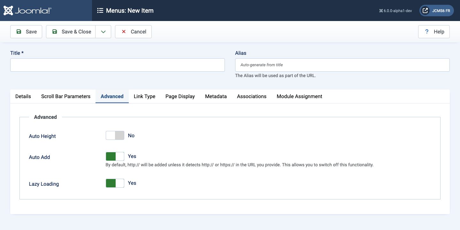Focus the Alias input field
The height and width of the screenshot is (230, 460).
point(342,65)
